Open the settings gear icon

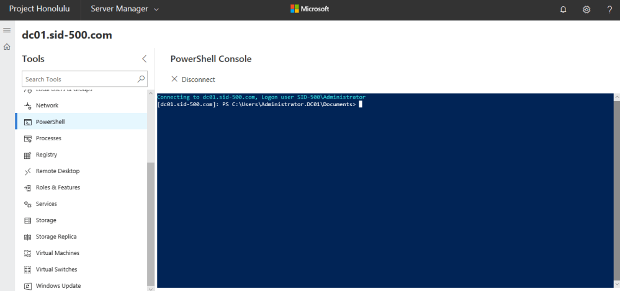585,9
